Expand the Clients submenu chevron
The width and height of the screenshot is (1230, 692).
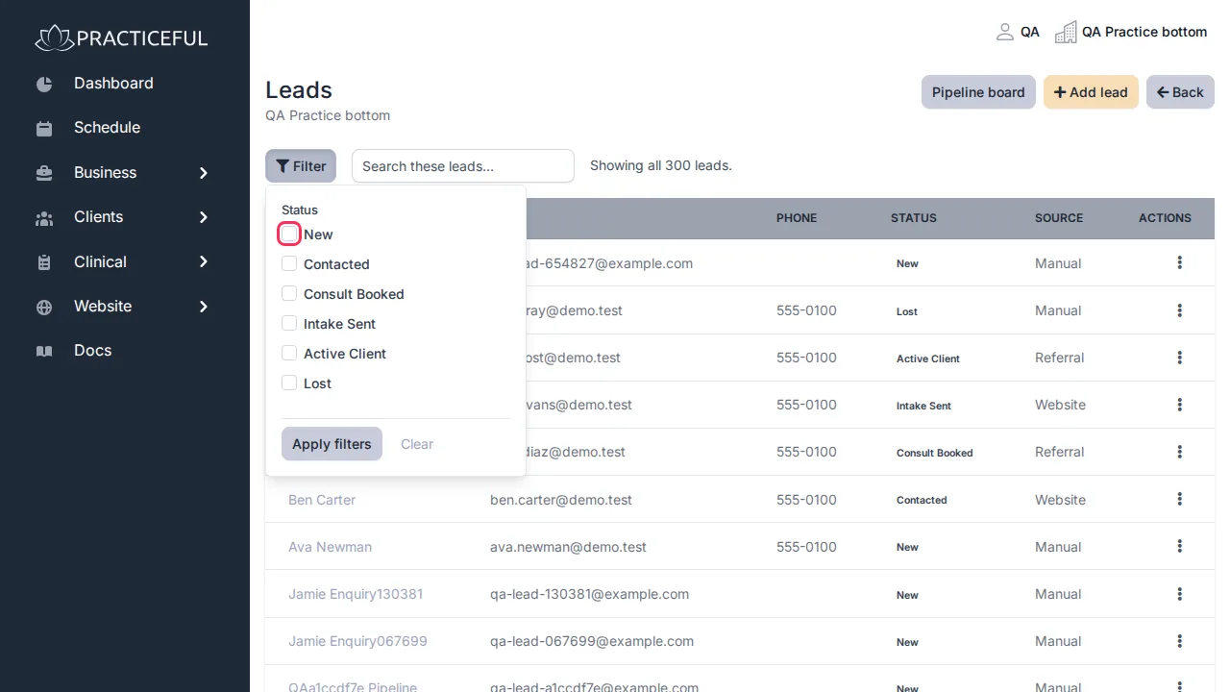click(x=204, y=217)
